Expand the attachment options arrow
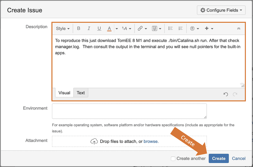 pyautogui.click(x=160, y=28)
